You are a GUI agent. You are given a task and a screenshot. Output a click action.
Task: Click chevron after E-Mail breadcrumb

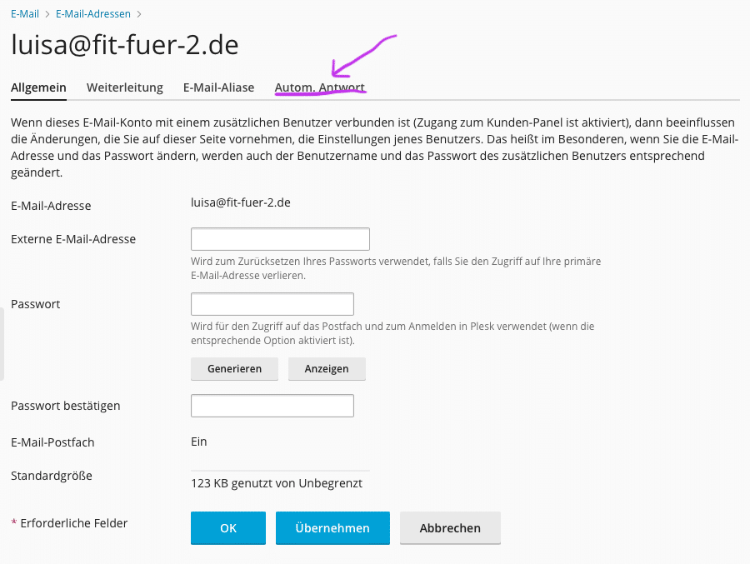click(x=47, y=14)
